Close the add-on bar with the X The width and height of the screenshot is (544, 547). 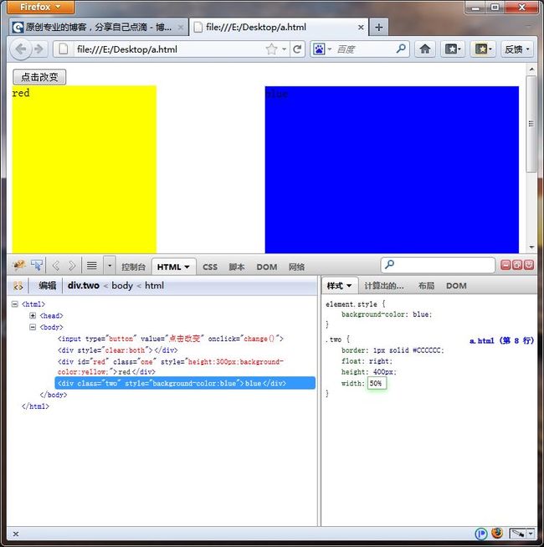click(16, 534)
